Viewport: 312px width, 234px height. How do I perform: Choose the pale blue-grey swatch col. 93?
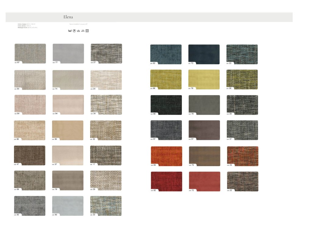(x=68, y=206)
